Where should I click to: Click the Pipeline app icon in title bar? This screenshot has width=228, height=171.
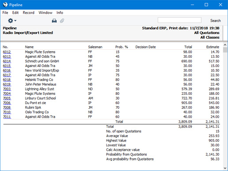point(5,5)
